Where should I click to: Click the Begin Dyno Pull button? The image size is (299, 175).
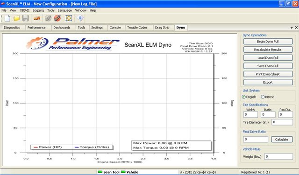268,42
